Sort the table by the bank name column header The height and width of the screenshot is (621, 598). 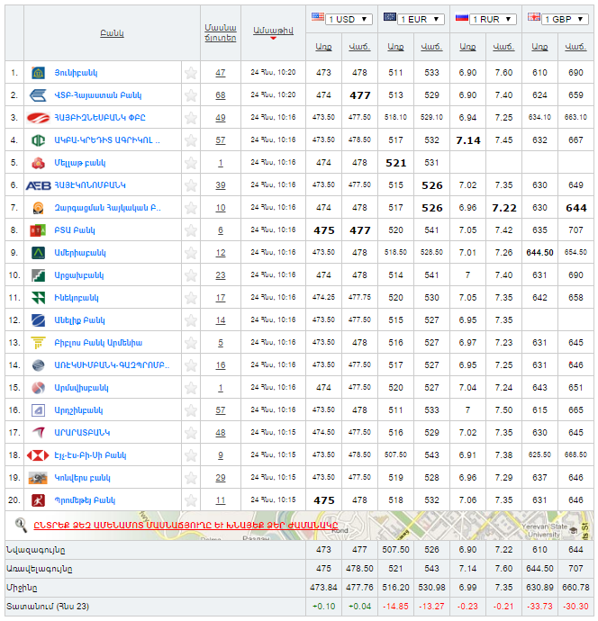pos(112,33)
